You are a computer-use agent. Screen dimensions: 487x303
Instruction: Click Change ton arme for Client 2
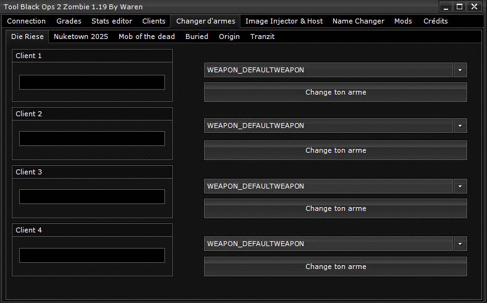[336, 150]
